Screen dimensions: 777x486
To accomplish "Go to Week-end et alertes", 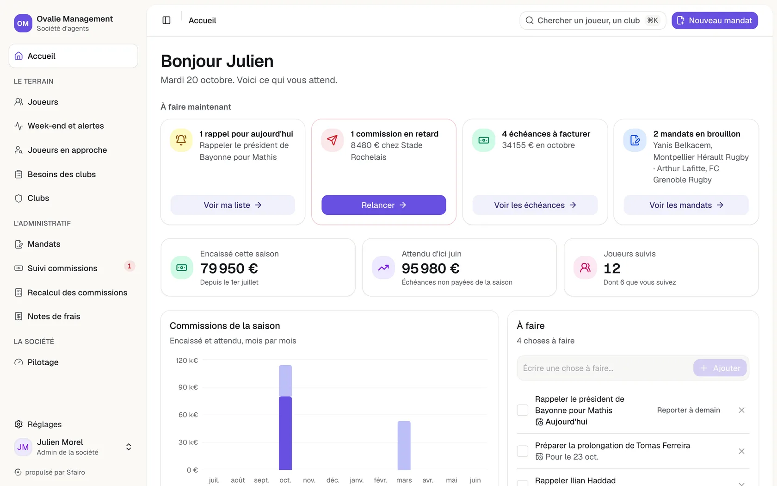I will (73, 126).
